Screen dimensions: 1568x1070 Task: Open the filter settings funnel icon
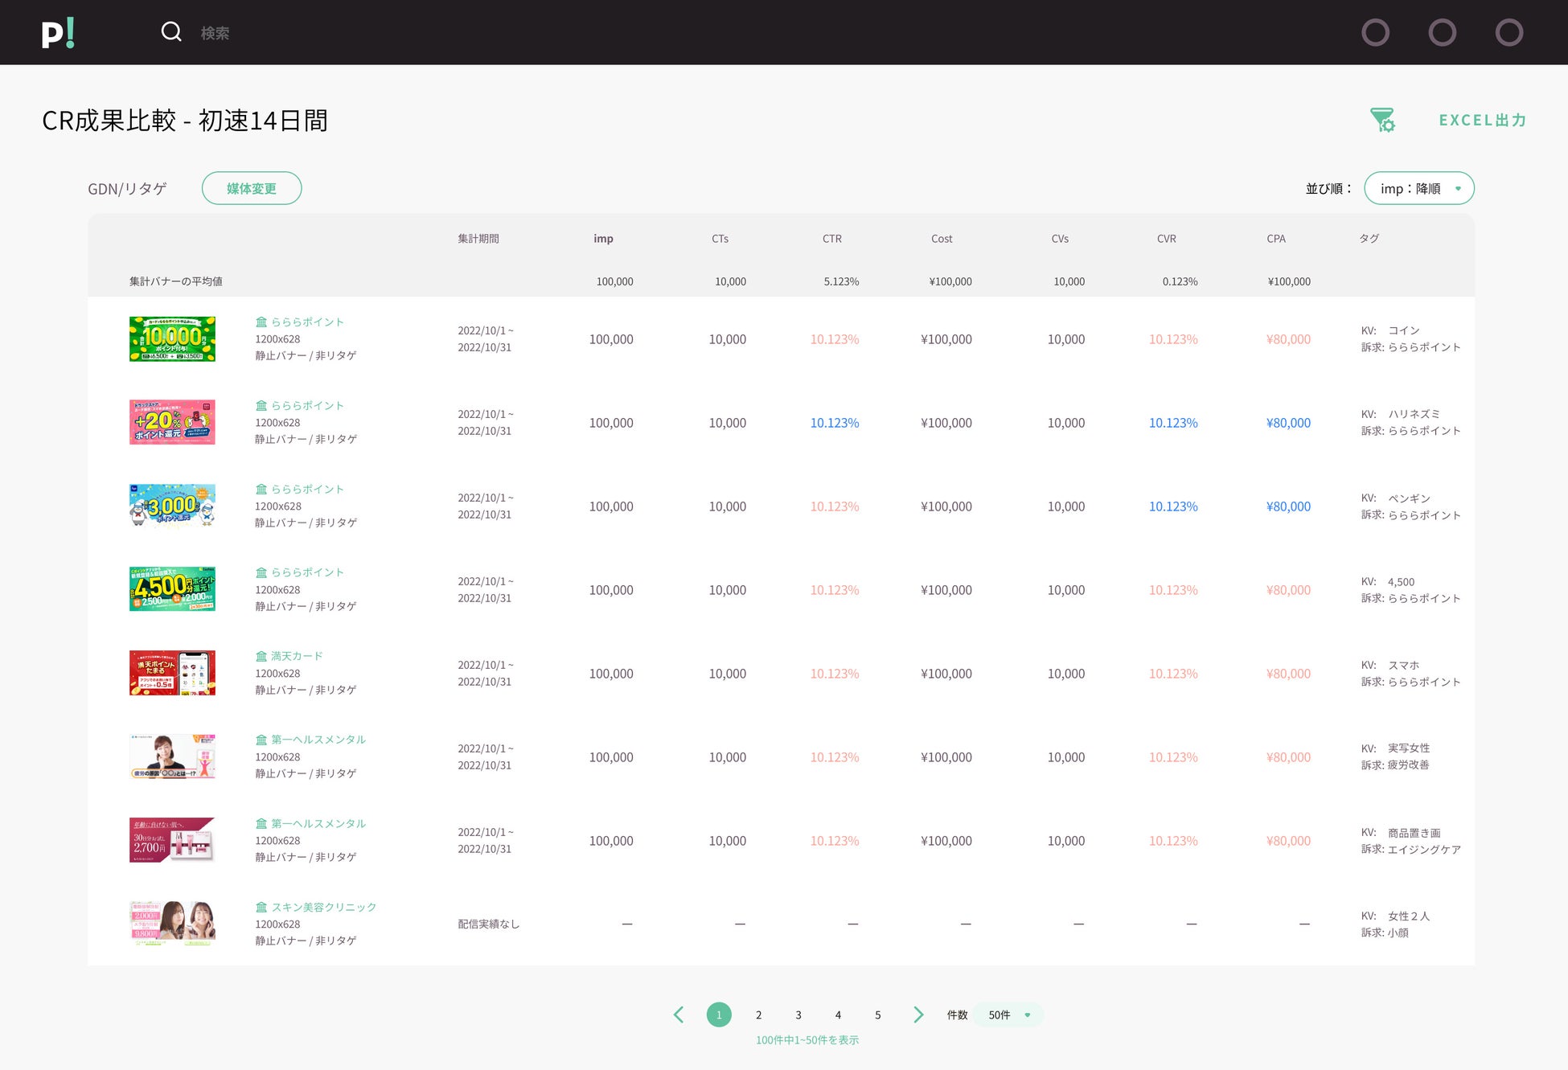click(x=1382, y=121)
